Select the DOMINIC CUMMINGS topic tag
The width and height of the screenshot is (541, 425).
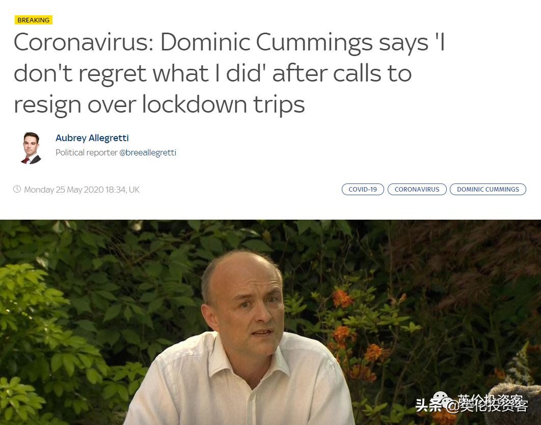tap(488, 189)
